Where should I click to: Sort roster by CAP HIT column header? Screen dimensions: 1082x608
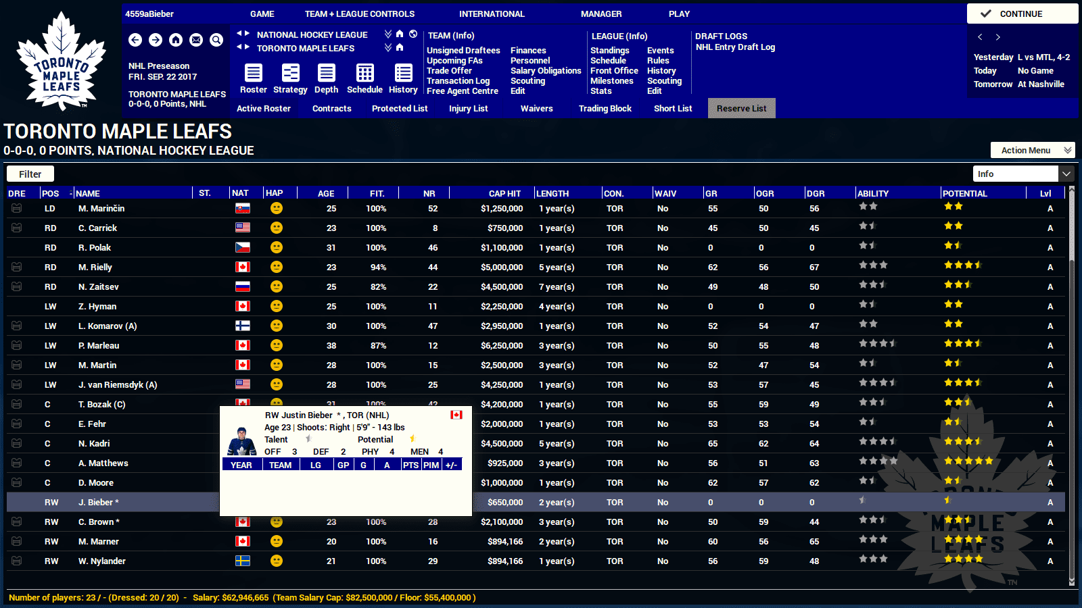tap(504, 193)
